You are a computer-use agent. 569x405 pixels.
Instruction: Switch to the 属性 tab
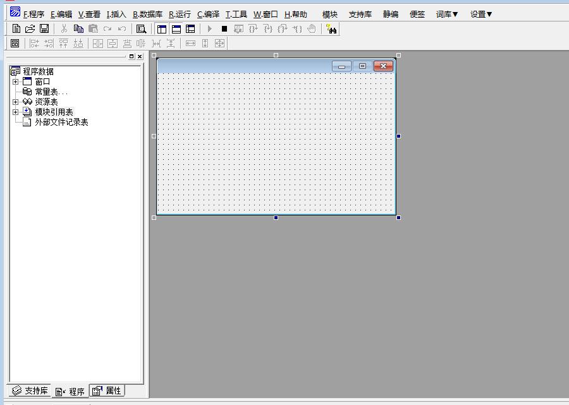pyautogui.click(x=107, y=391)
